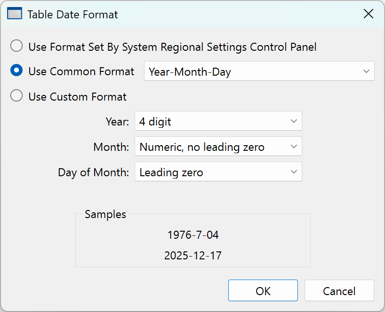Image resolution: width=385 pixels, height=312 pixels.
Task: Select the Use Common Format radio button
Action: coord(16,71)
